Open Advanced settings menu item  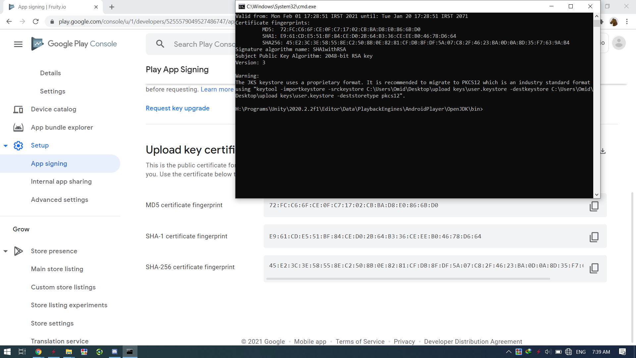click(60, 200)
